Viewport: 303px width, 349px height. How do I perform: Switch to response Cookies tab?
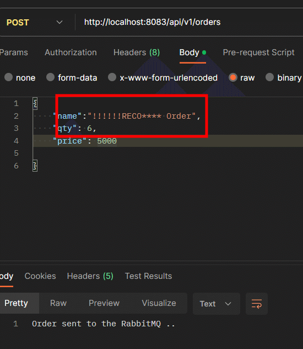(40, 276)
